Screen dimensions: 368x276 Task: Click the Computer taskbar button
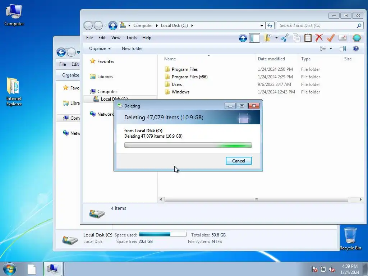pyautogui.click(x=53, y=269)
